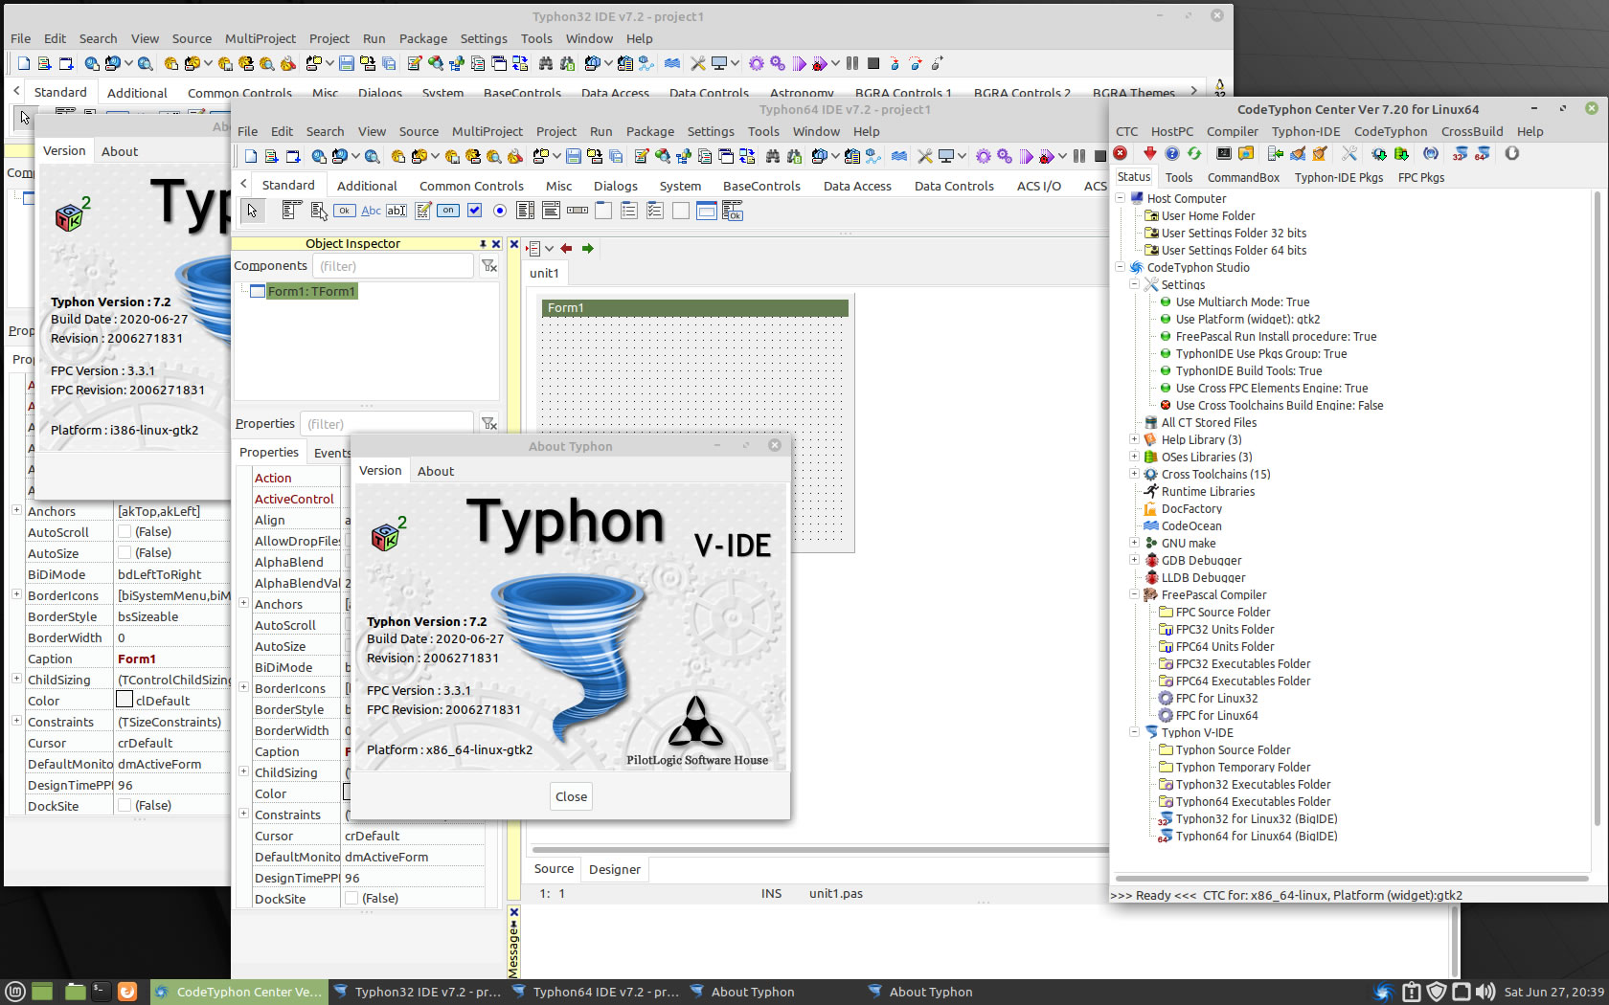The image size is (1609, 1005).
Task: Click Color clDefault swatch in Typhon32 inspector
Action: click(125, 701)
